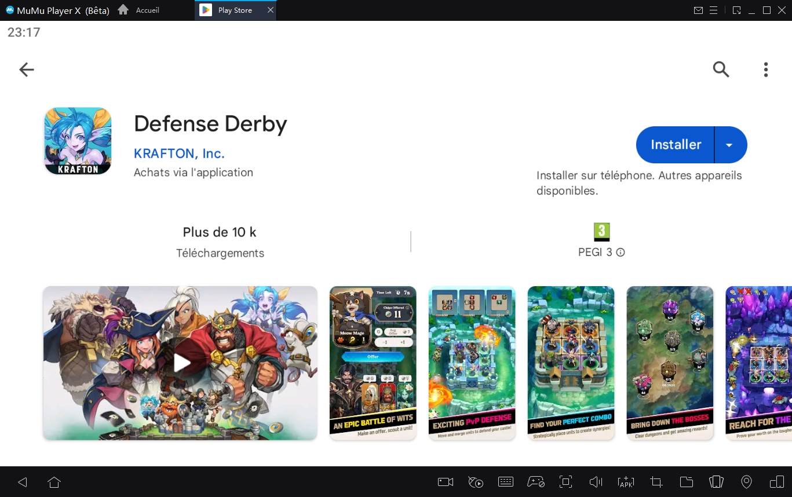Play the Defense Derby trailer video
Screen dimensions: 792x497
(180, 363)
